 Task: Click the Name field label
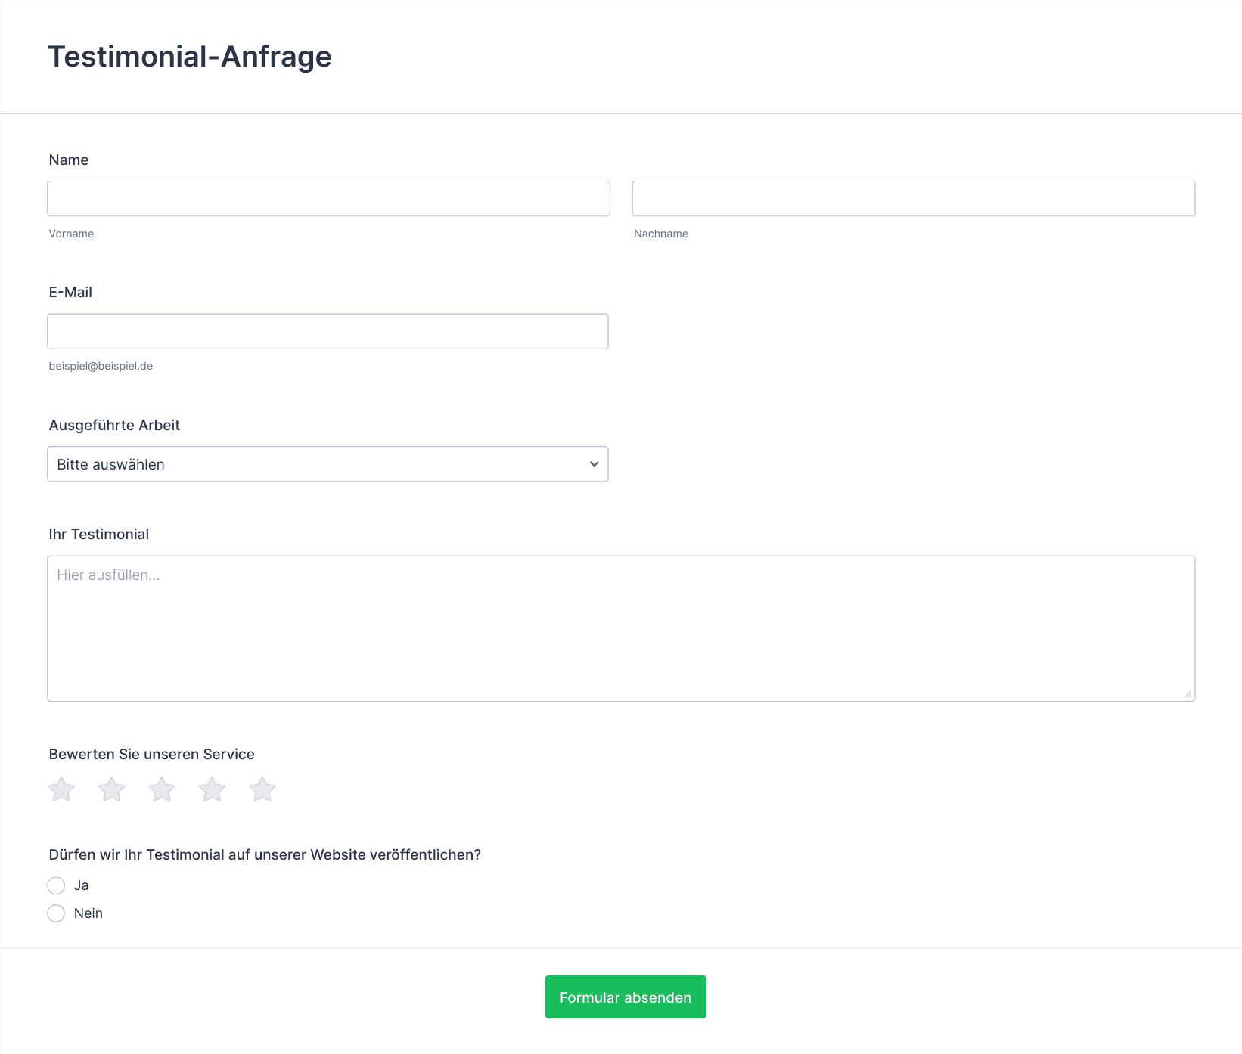69,160
